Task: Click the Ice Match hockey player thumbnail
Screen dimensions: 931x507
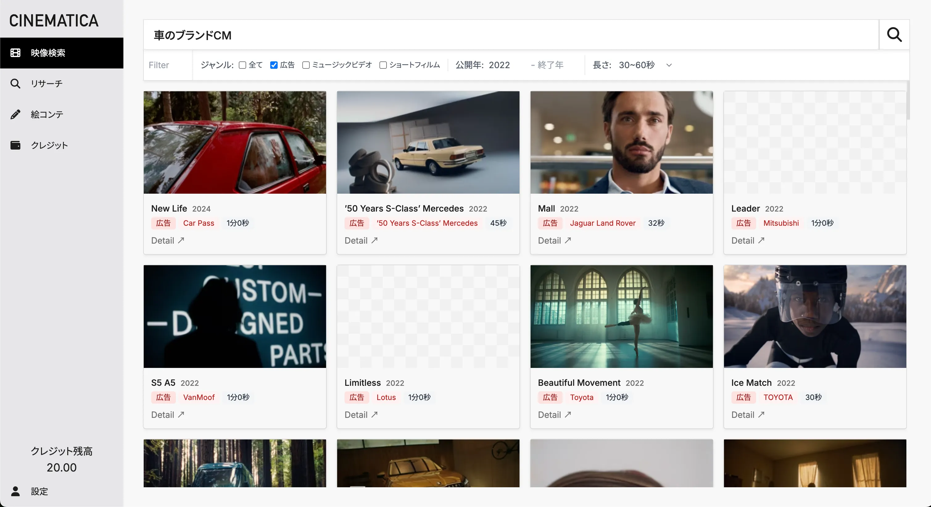Action: (815, 316)
